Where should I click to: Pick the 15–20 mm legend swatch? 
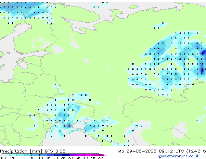click(50, 155)
